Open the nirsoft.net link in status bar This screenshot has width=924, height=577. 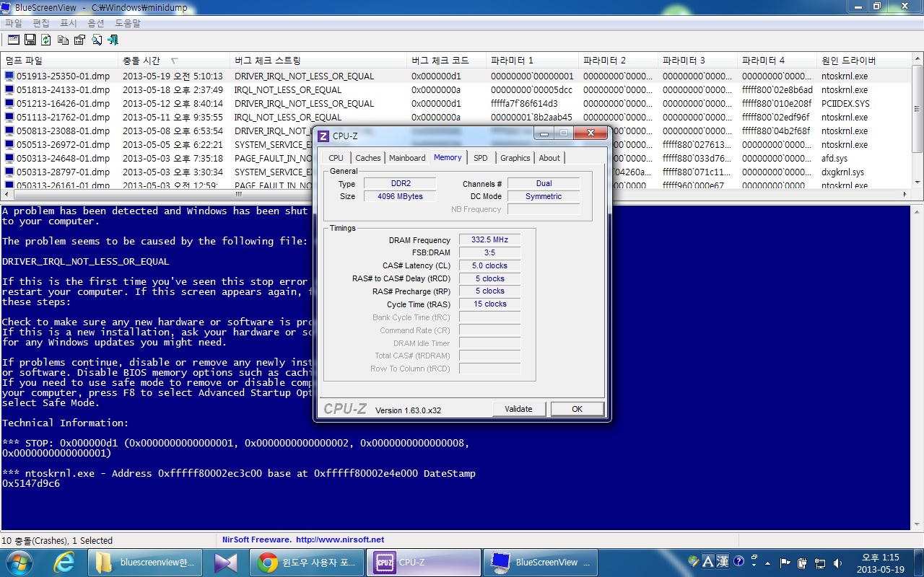[x=339, y=539]
